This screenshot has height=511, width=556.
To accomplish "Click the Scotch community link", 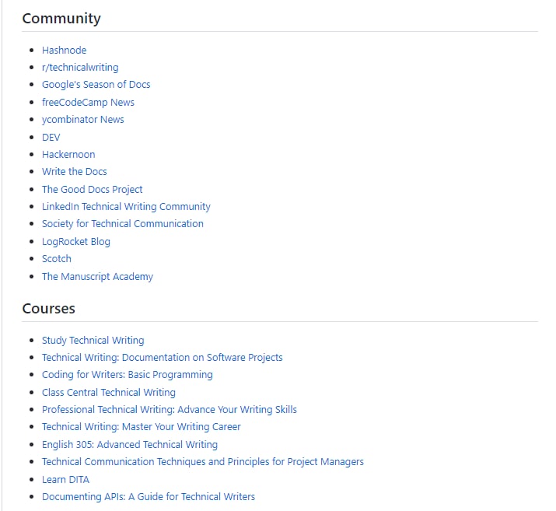I will [56, 259].
